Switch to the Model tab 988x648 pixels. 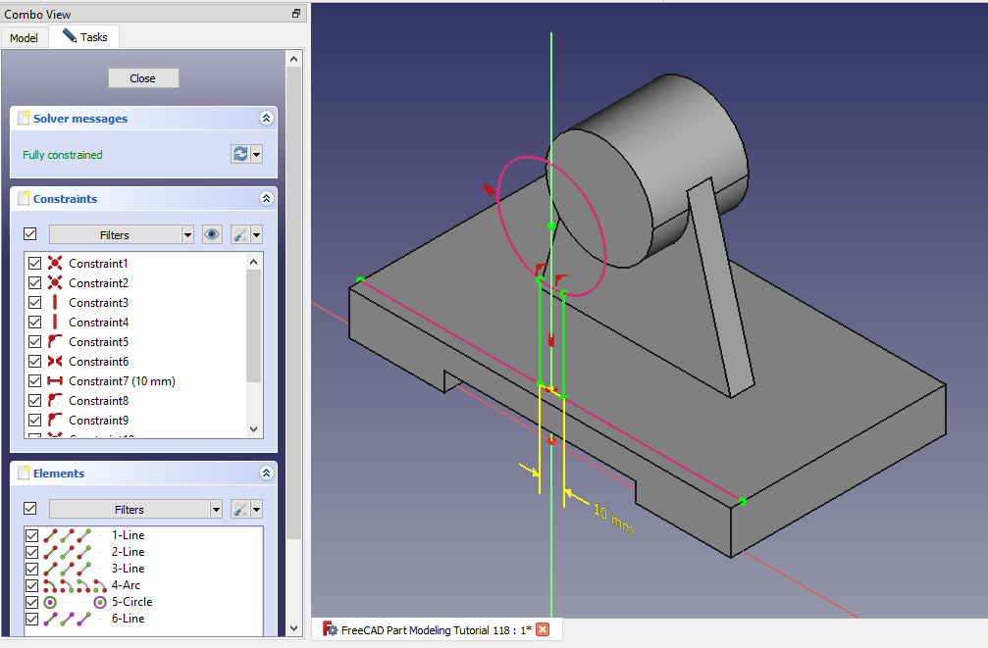(x=24, y=38)
